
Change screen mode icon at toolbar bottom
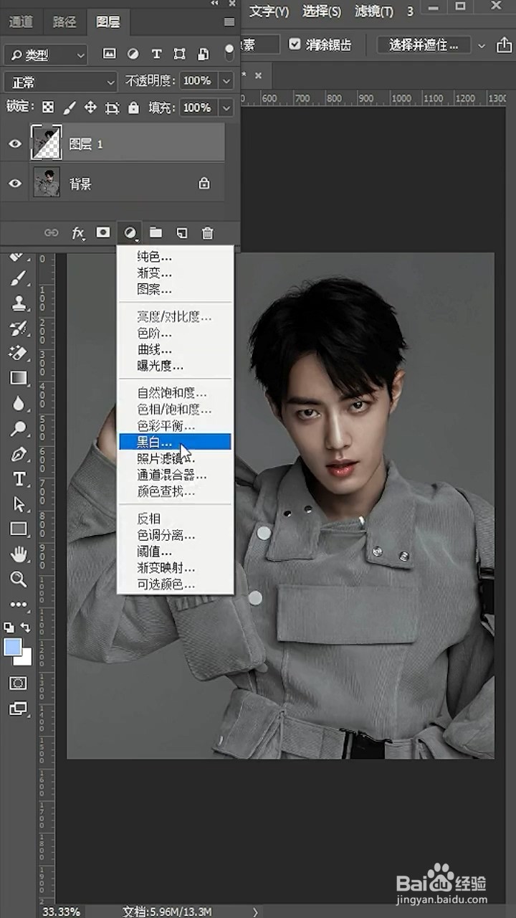point(19,709)
